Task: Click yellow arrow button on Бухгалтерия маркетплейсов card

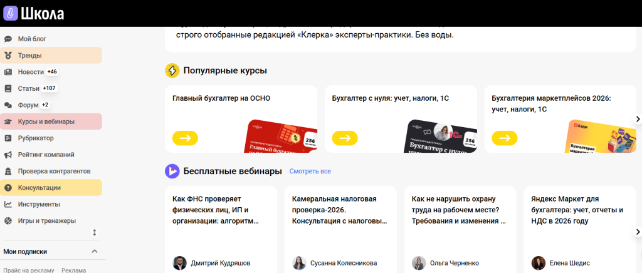Action: click(x=505, y=138)
